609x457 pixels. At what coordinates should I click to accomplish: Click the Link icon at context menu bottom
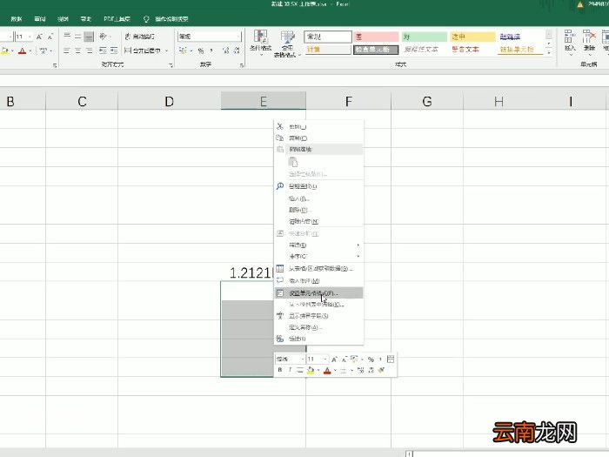coord(279,339)
